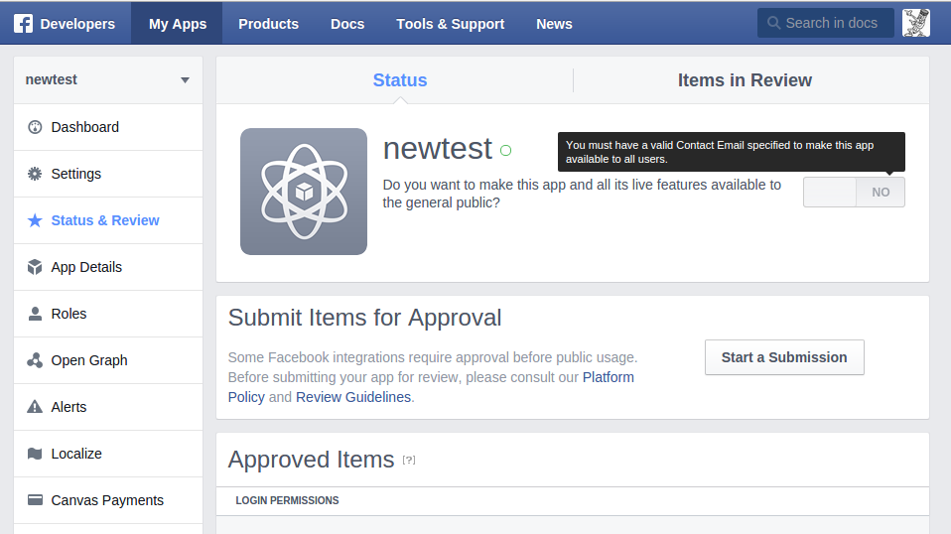Click the Contact Email tooltip message
951x534 pixels.
[731, 152]
